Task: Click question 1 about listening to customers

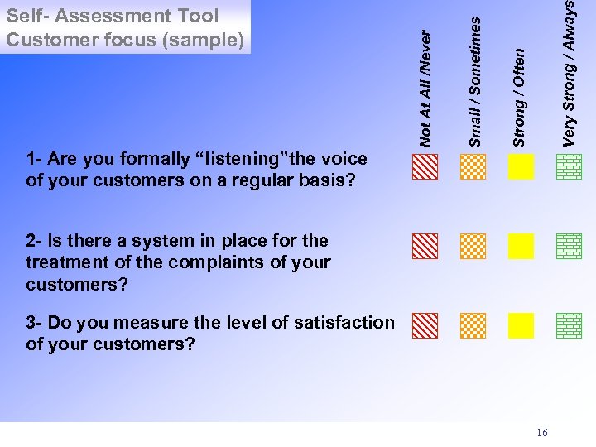Action: tap(196, 169)
